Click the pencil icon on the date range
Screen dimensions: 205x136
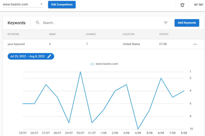click(49, 56)
